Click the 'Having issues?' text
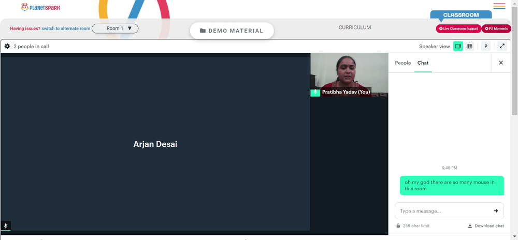 point(25,28)
